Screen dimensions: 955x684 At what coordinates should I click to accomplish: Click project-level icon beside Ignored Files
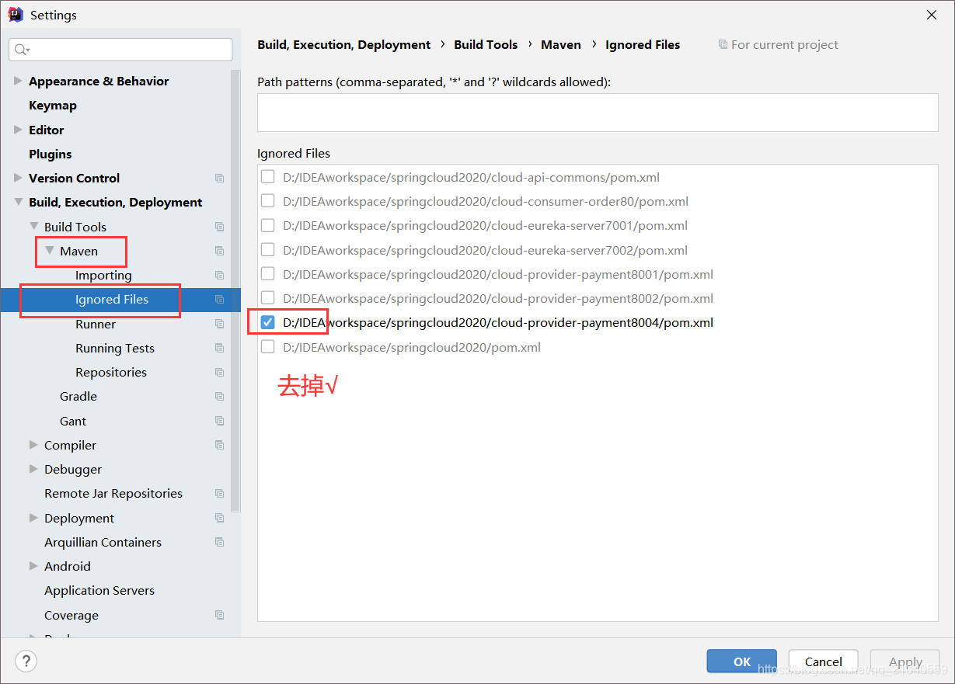(219, 300)
